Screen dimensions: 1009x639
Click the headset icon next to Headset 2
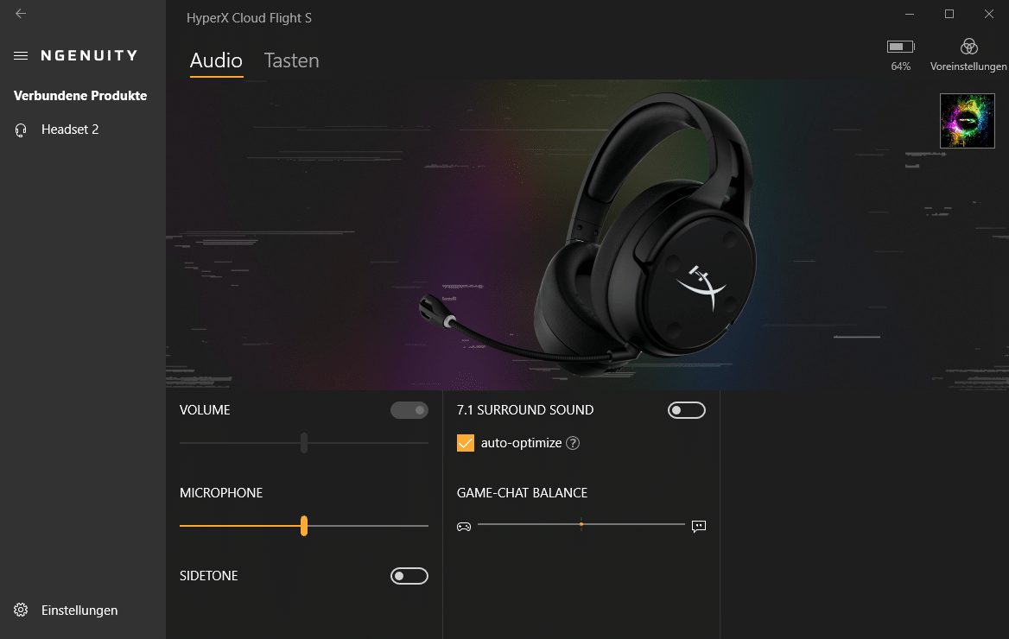[21, 130]
